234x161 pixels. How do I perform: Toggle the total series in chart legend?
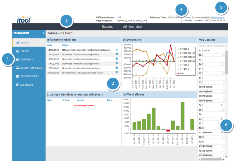[181, 73]
